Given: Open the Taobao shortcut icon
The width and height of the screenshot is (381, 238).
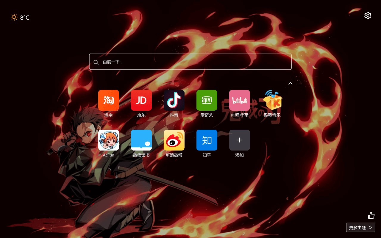Looking at the screenshot, I should (109, 100).
